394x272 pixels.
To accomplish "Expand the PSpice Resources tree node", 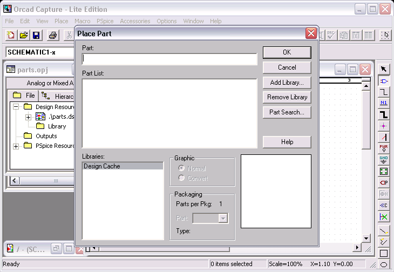I will click(x=16, y=146).
